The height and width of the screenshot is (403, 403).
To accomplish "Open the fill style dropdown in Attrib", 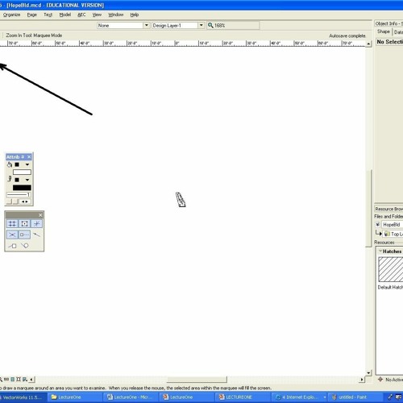I will (x=27, y=164).
